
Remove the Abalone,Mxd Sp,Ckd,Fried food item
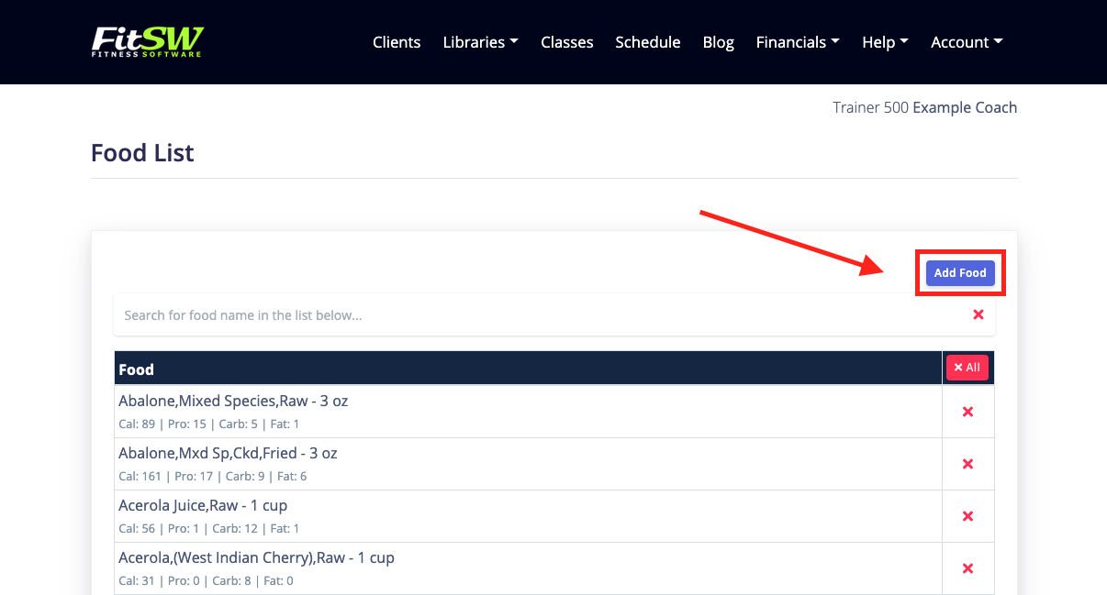(x=967, y=464)
